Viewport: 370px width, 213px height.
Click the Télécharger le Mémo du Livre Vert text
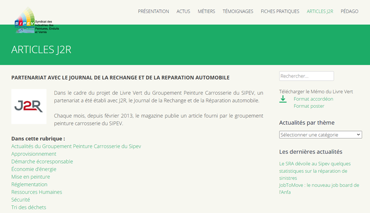316,92
